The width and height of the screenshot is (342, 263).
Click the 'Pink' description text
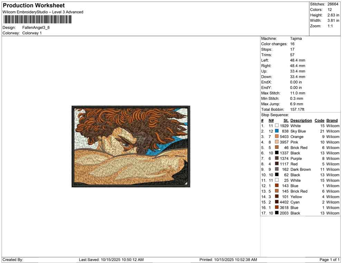294,142
